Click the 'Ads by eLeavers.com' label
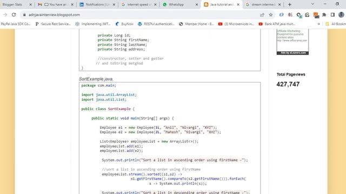 (292, 53)
